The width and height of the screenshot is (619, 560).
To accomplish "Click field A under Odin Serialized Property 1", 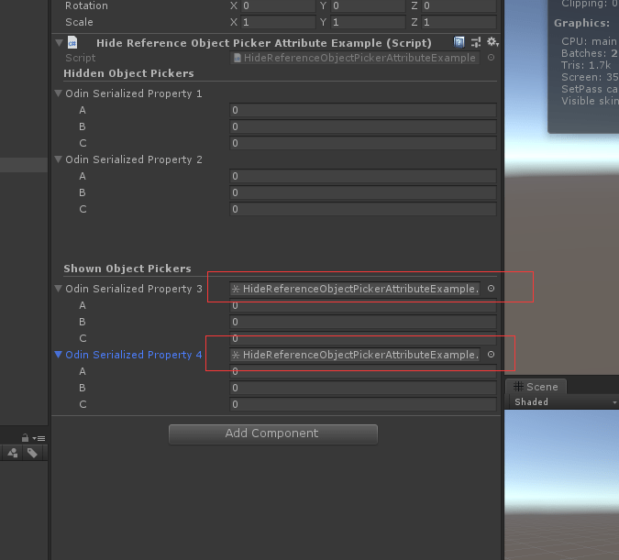I will point(362,110).
